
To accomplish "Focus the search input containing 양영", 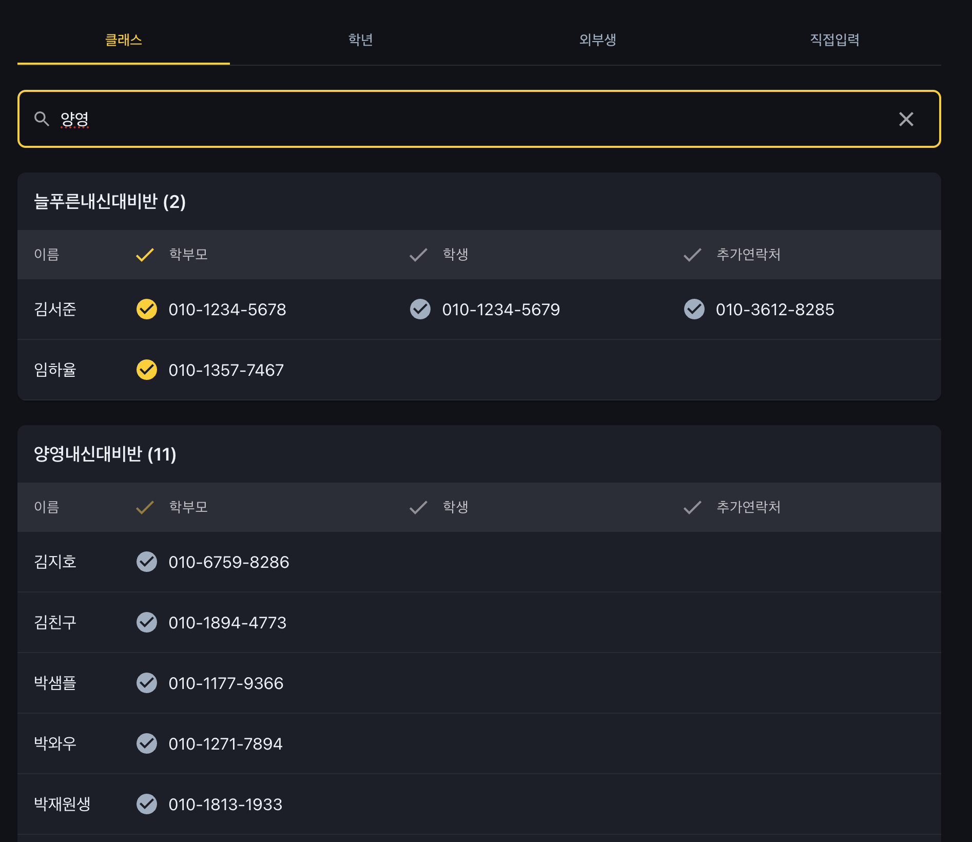I will point(479,119).
